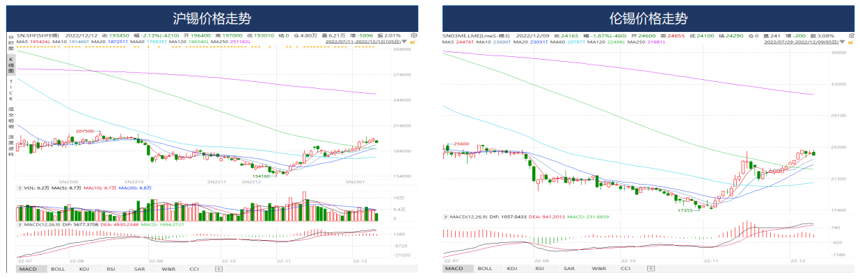Image resolution: width=860 pixels, height=279 pixels.
Task: Switch to the 分时图 view in sidebar
Action: 11,42
